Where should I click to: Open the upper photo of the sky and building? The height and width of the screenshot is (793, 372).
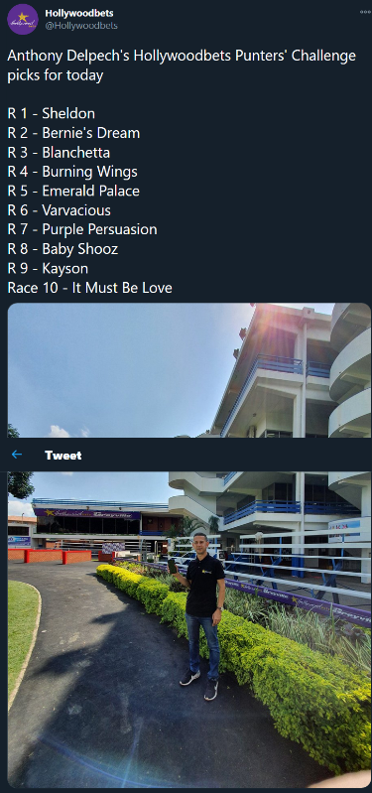[189, 370]
